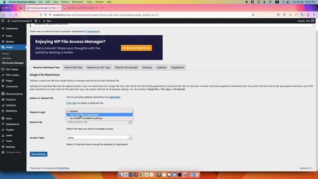Screen dimensions: 318x179
Task: Open Media 'Add New' submenu item
Action: (x=6, y=58)
